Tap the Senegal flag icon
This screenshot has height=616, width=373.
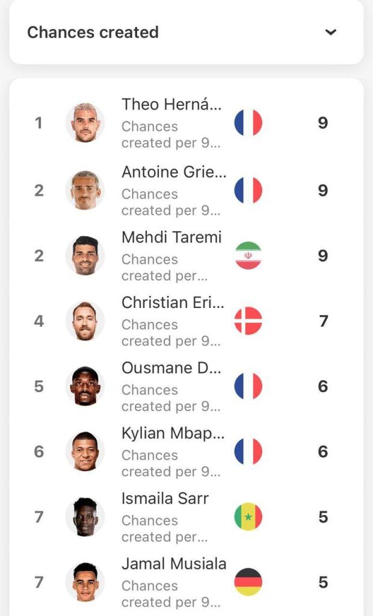click(248, 517)
